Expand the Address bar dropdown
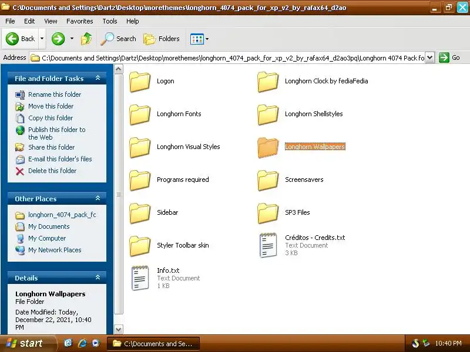The image size is (470, 352). [x=430, y=57]
